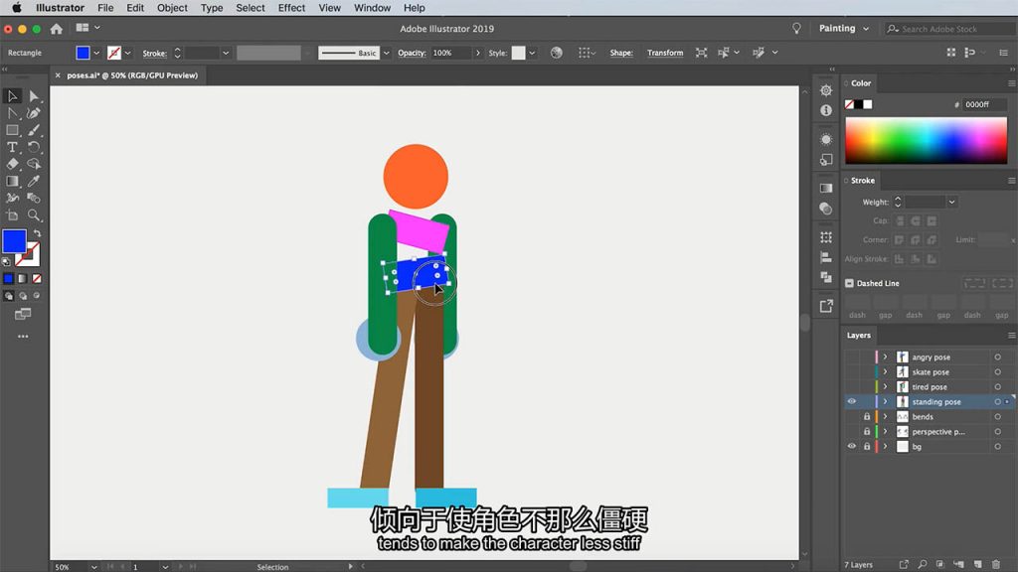Toggle visibility of bg layer
The image size is (1018, 572).
pos(851,446)
